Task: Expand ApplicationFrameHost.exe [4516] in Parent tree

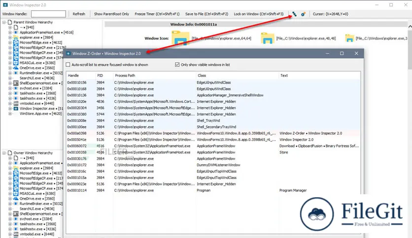Action: [10, 32]
